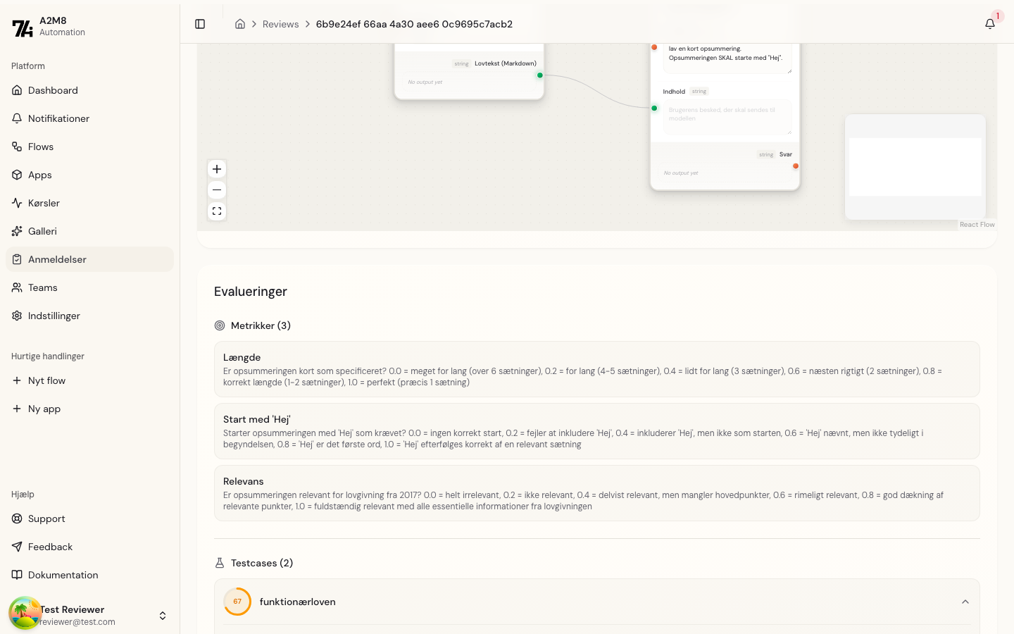Select the Anmeldelser menu entry
This screenshot has width=1014, height=634.
58,259
